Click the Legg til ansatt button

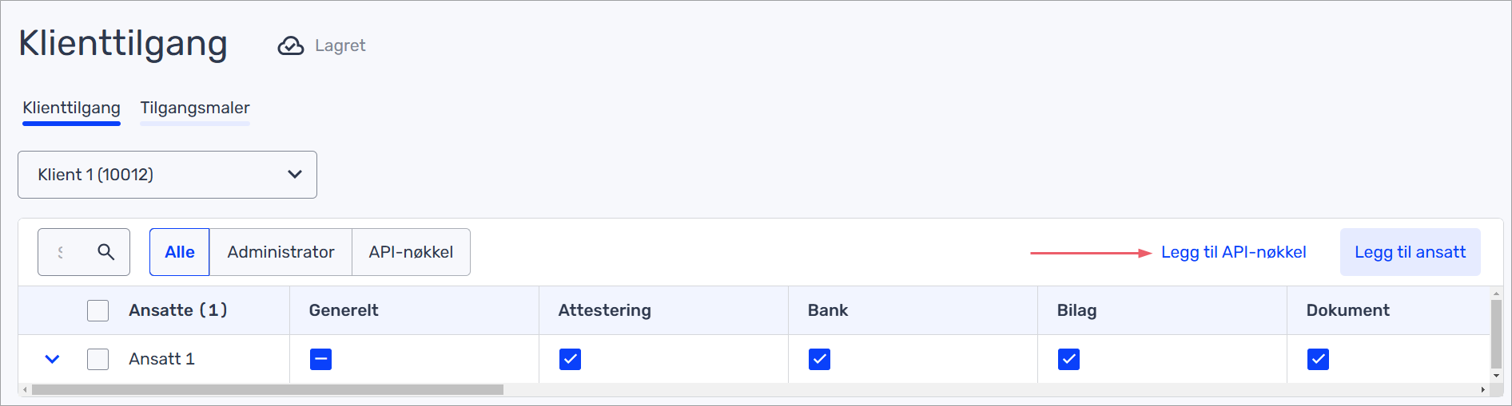[x=1410, y=252]
